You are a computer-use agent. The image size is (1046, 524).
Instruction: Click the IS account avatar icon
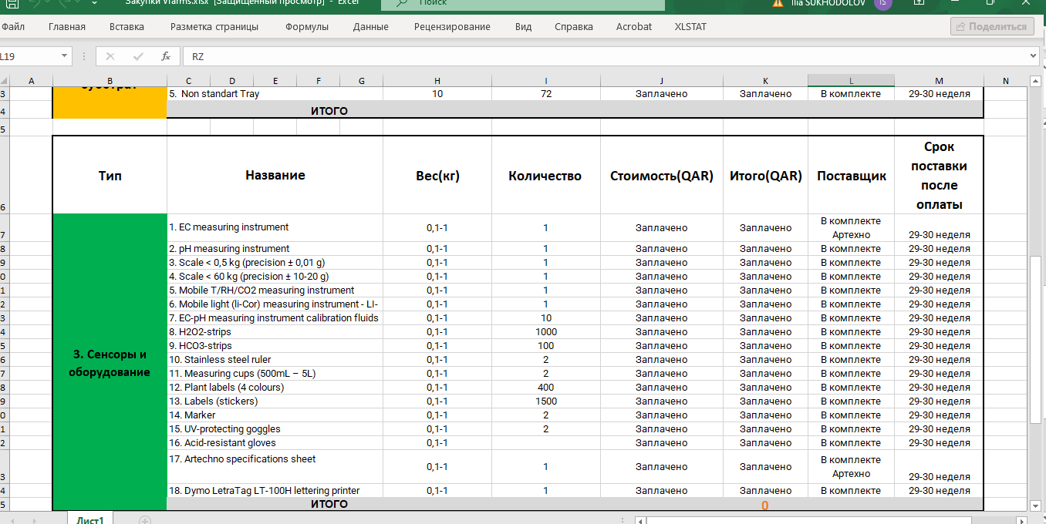[x=885, y=4]
